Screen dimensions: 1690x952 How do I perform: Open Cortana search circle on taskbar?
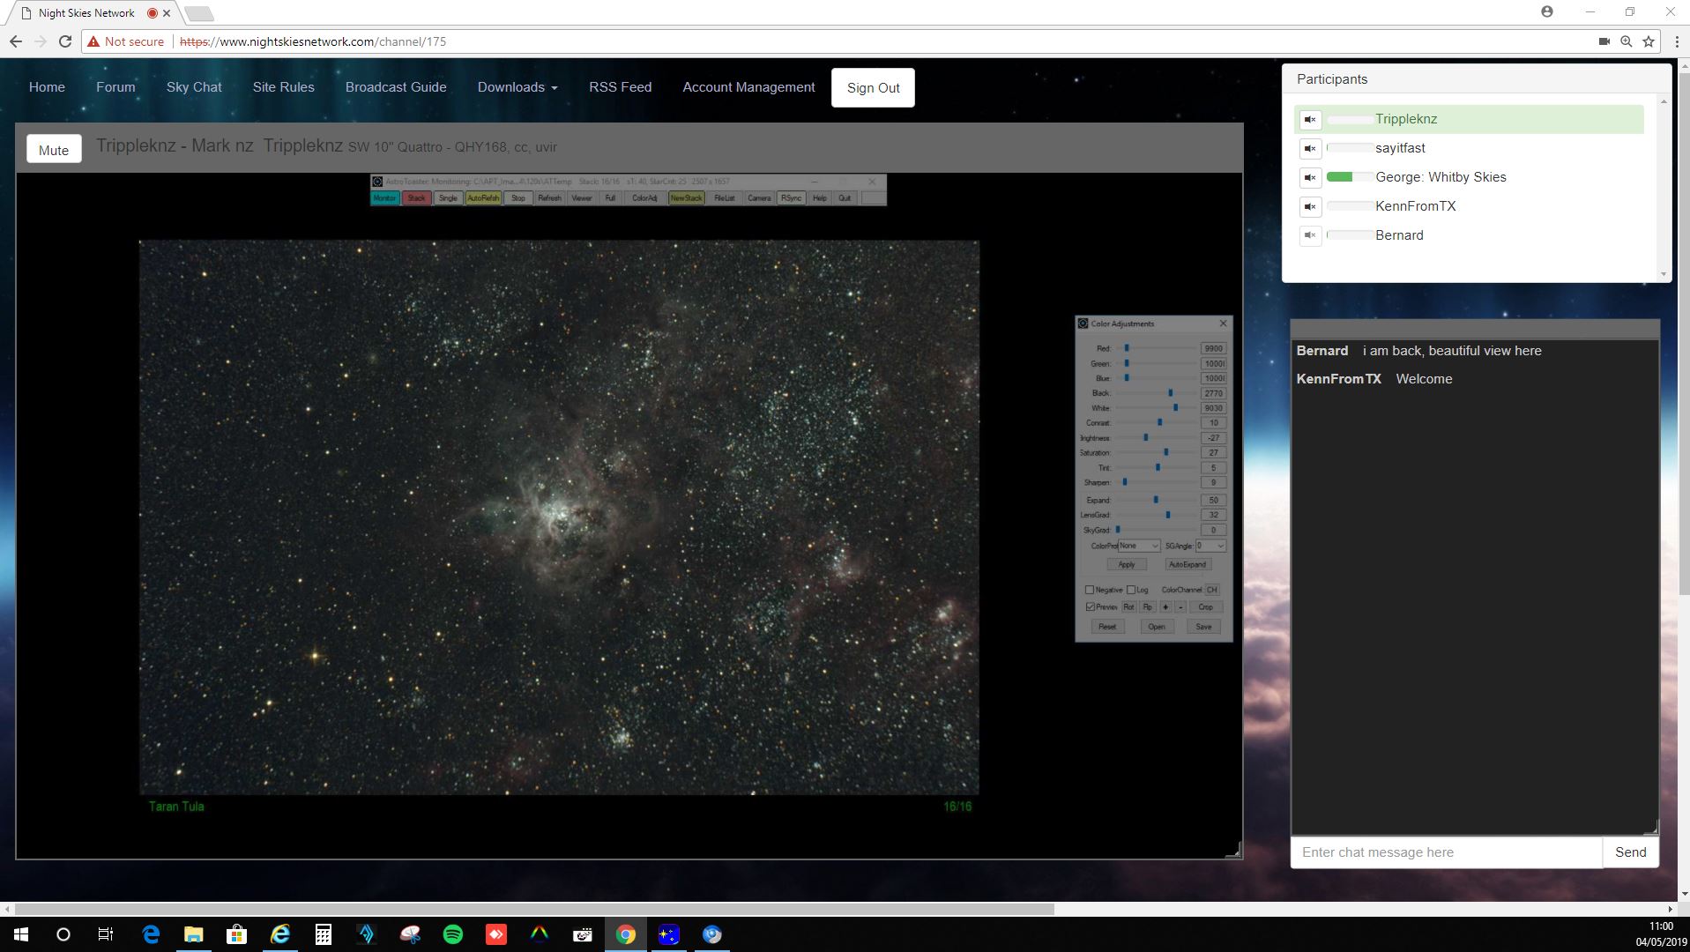tap(63, 934)
